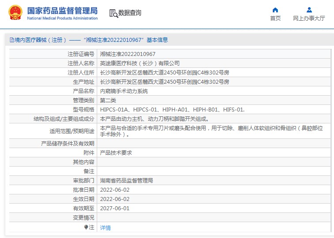Click the 型号规格 label
The height and width of the screenshot is (238, 334).
pyautogui.click(x=83, y=110)
